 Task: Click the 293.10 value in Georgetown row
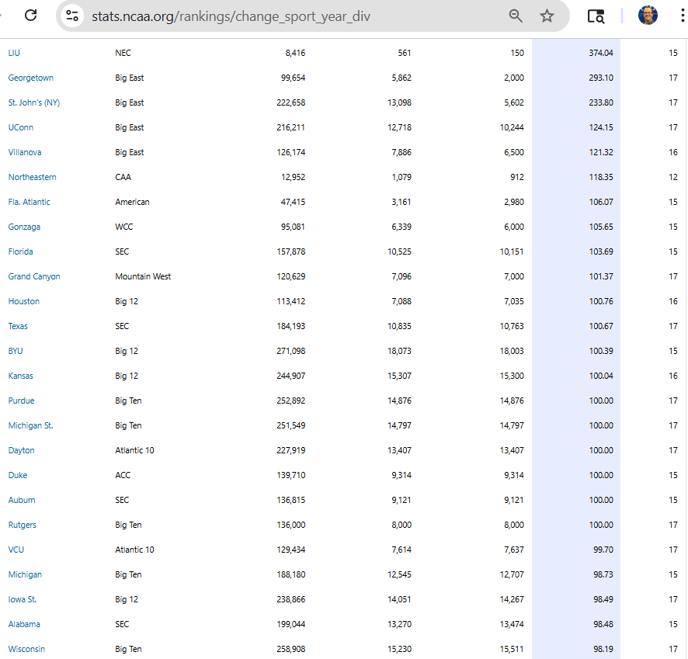click(x=601, y=78)
